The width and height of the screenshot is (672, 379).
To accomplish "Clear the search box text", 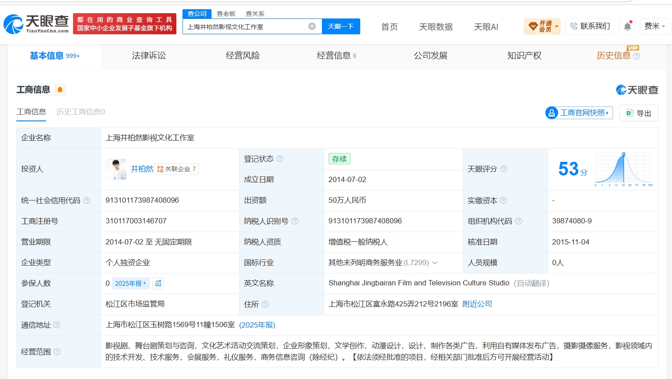I will point(312,26).
